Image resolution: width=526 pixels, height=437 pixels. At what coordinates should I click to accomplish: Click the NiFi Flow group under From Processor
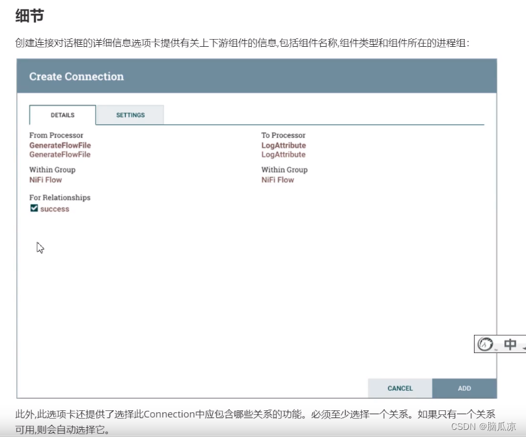pos(46,180)
